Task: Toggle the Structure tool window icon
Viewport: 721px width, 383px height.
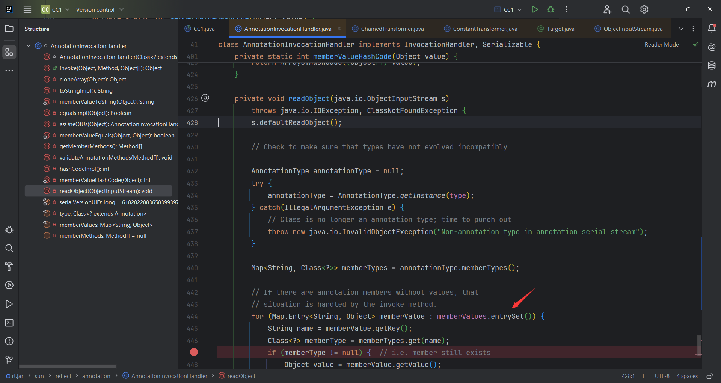Action: (9, 52)
